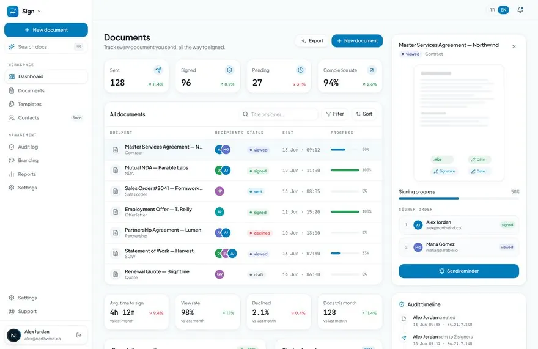Click the Sign app logo icon
The height and width of the screenshot is (349, 538).
[x=13, y=12]
